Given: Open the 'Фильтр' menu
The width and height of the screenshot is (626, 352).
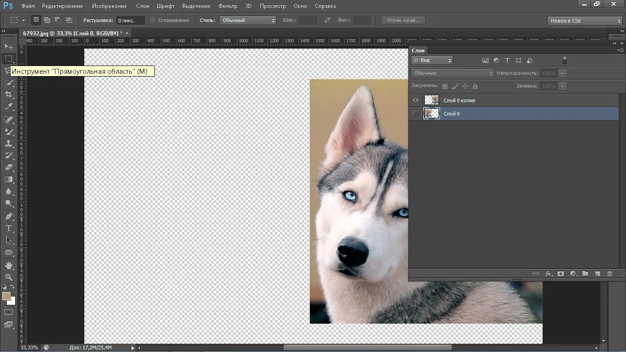Looking at the screenshot, I should [x=228, y=6].
